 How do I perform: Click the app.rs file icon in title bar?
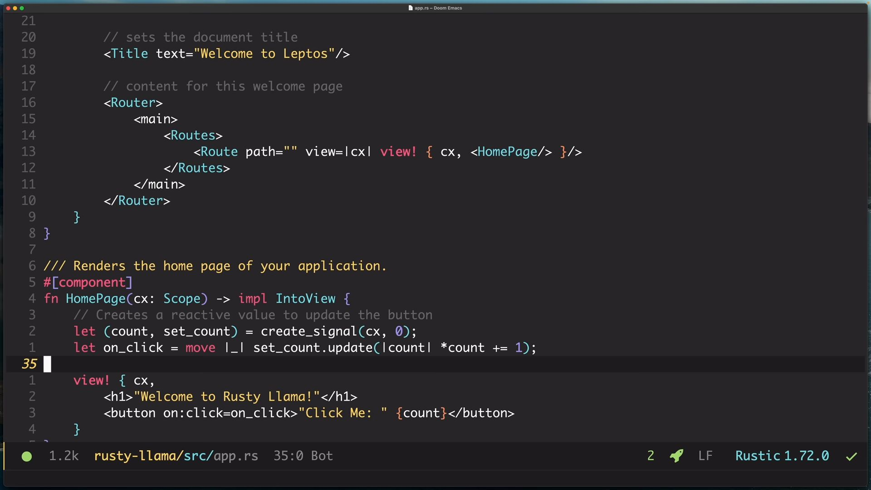411,8
